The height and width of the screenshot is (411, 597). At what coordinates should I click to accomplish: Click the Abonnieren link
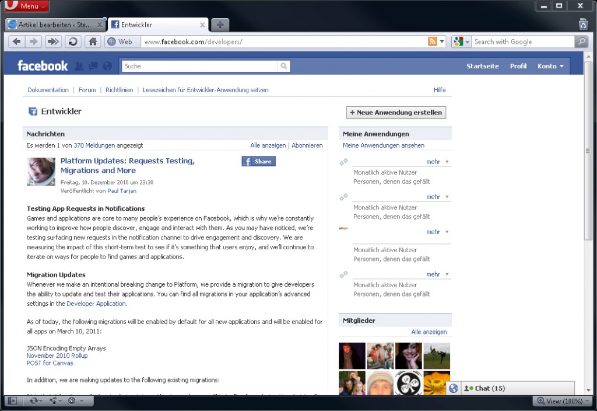[307, 145]
